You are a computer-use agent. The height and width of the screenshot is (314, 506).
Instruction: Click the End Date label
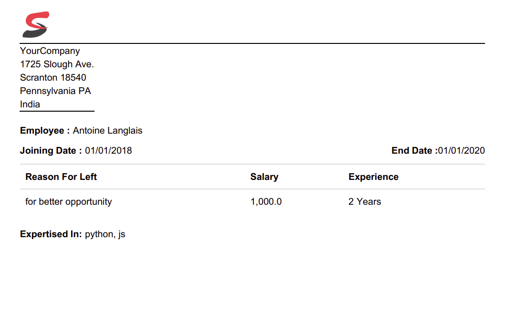[414, 151]
